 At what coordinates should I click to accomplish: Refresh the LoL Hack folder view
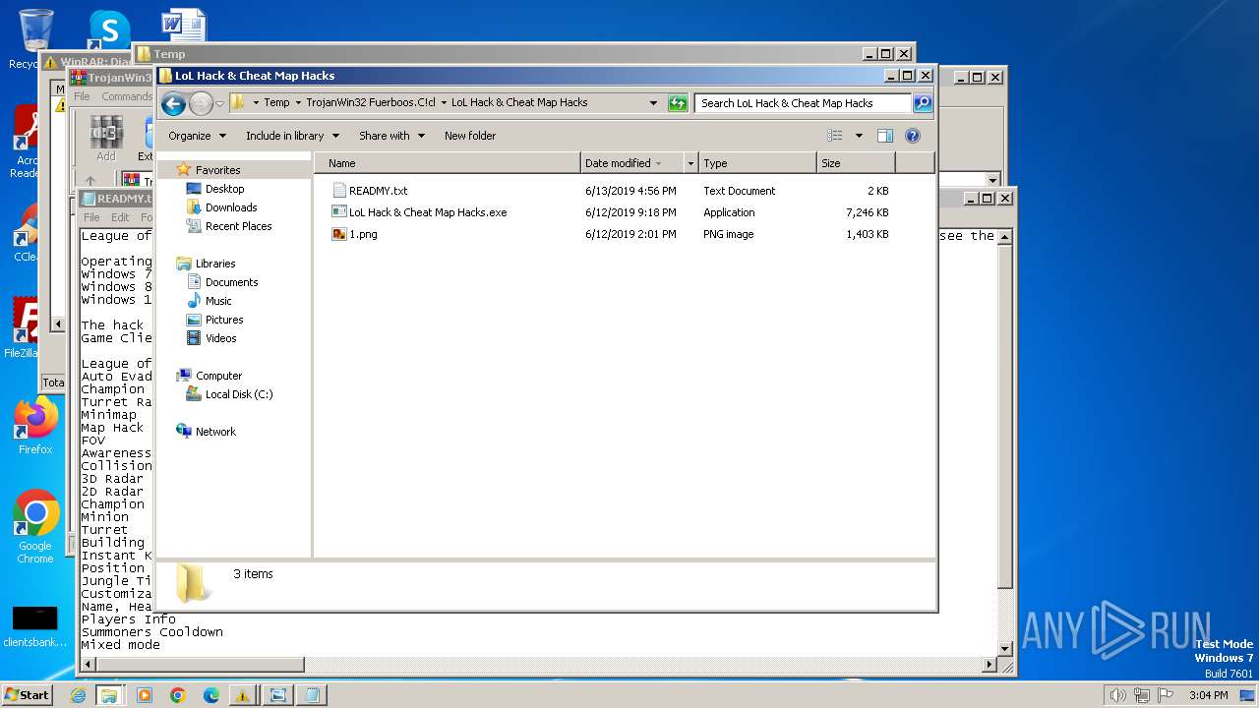pos(678,102)
